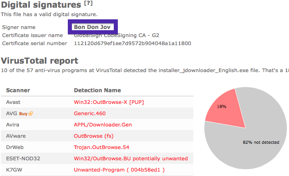Open the Win32/OutBrowse.BU potentially unwanted detection
Screen dimensions: 289x176
pyautogui.click(x=131, y=159)
